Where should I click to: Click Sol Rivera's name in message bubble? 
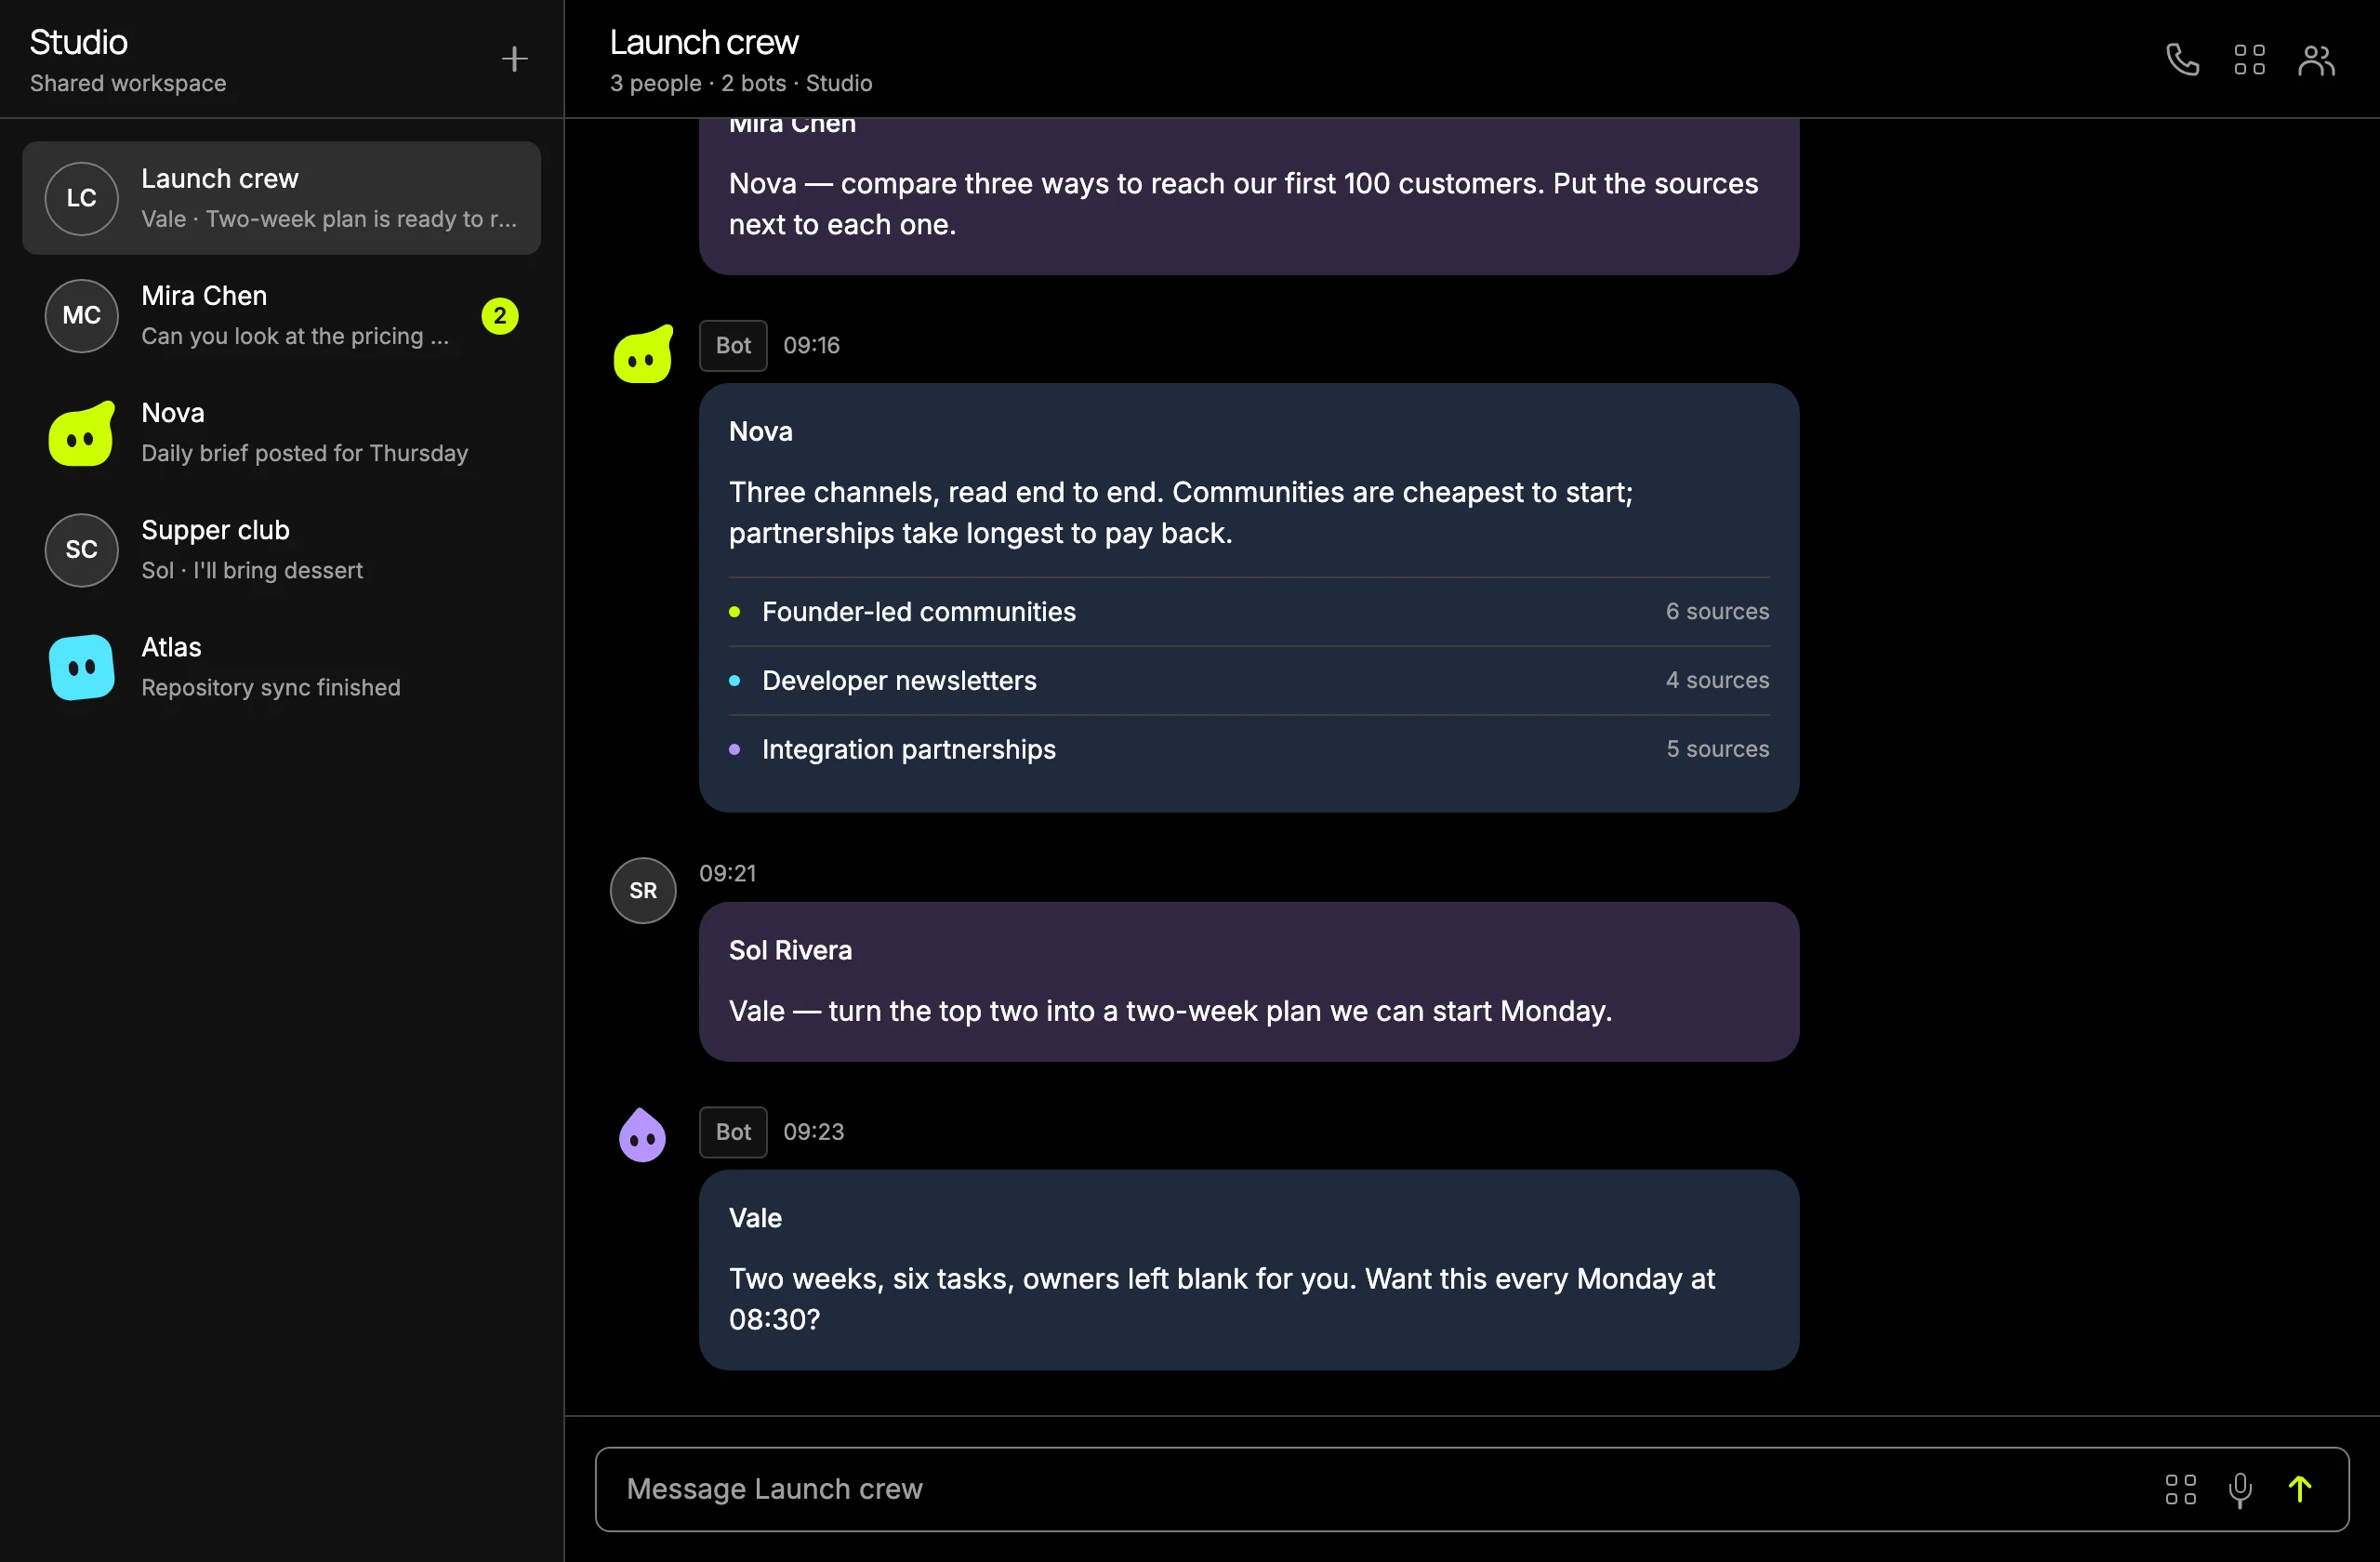[790, 950]
